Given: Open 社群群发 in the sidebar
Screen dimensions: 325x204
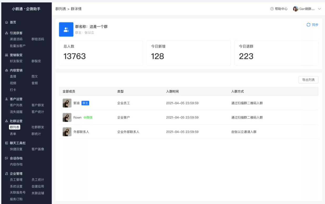Looking at the screenshot, I should click(x=38, y=127).
